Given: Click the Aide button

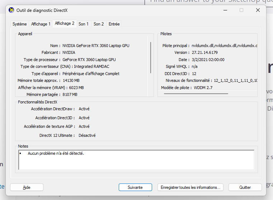Looking at the screenshot, I should click(27, 187).
